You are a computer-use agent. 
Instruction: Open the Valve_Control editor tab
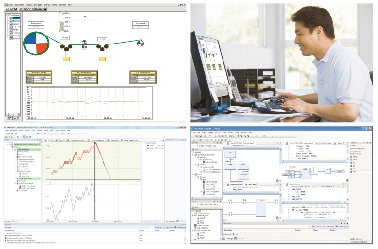294,184
